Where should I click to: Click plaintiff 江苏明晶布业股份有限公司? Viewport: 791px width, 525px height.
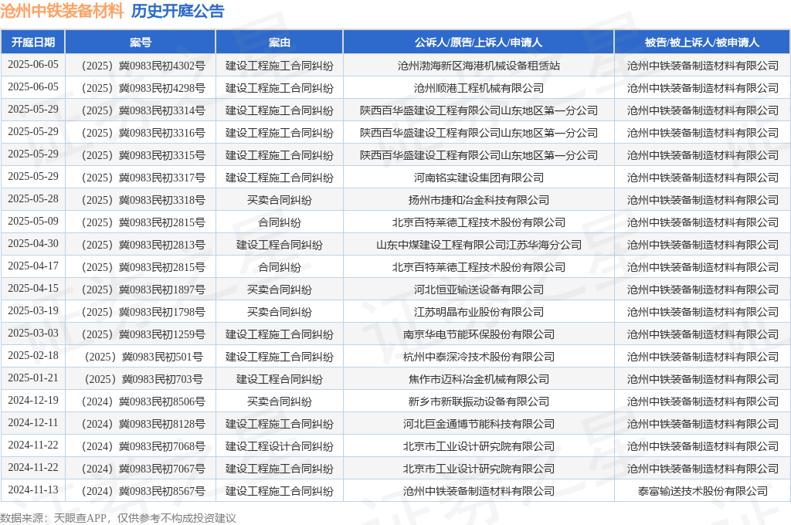pyautogui.click(x=479, y=312)
